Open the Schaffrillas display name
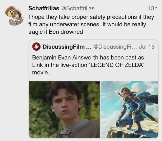 [x=44, y=8]
